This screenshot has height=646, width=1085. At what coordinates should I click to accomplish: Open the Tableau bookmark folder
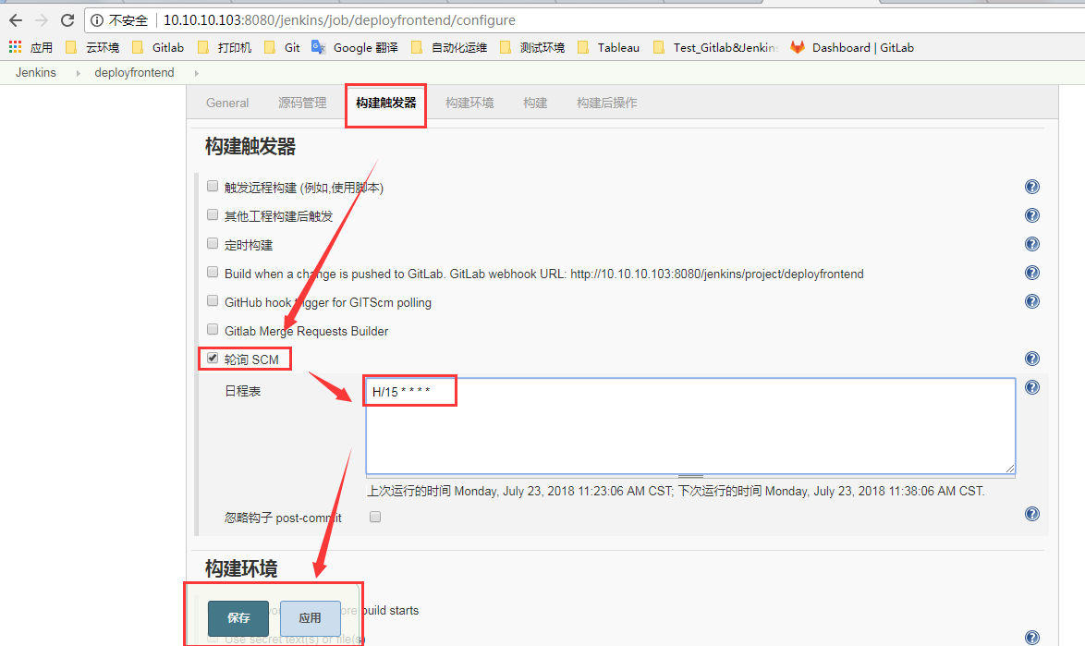[608, 47]
